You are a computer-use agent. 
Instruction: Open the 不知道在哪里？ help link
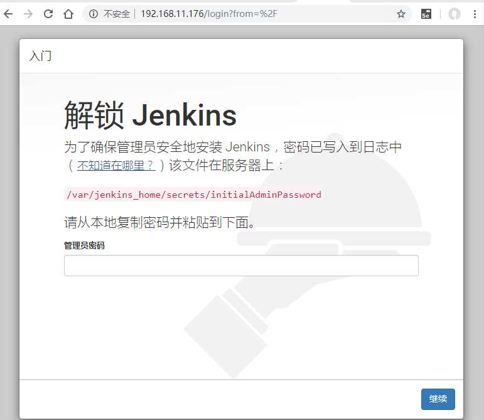(x=116, y=166)
